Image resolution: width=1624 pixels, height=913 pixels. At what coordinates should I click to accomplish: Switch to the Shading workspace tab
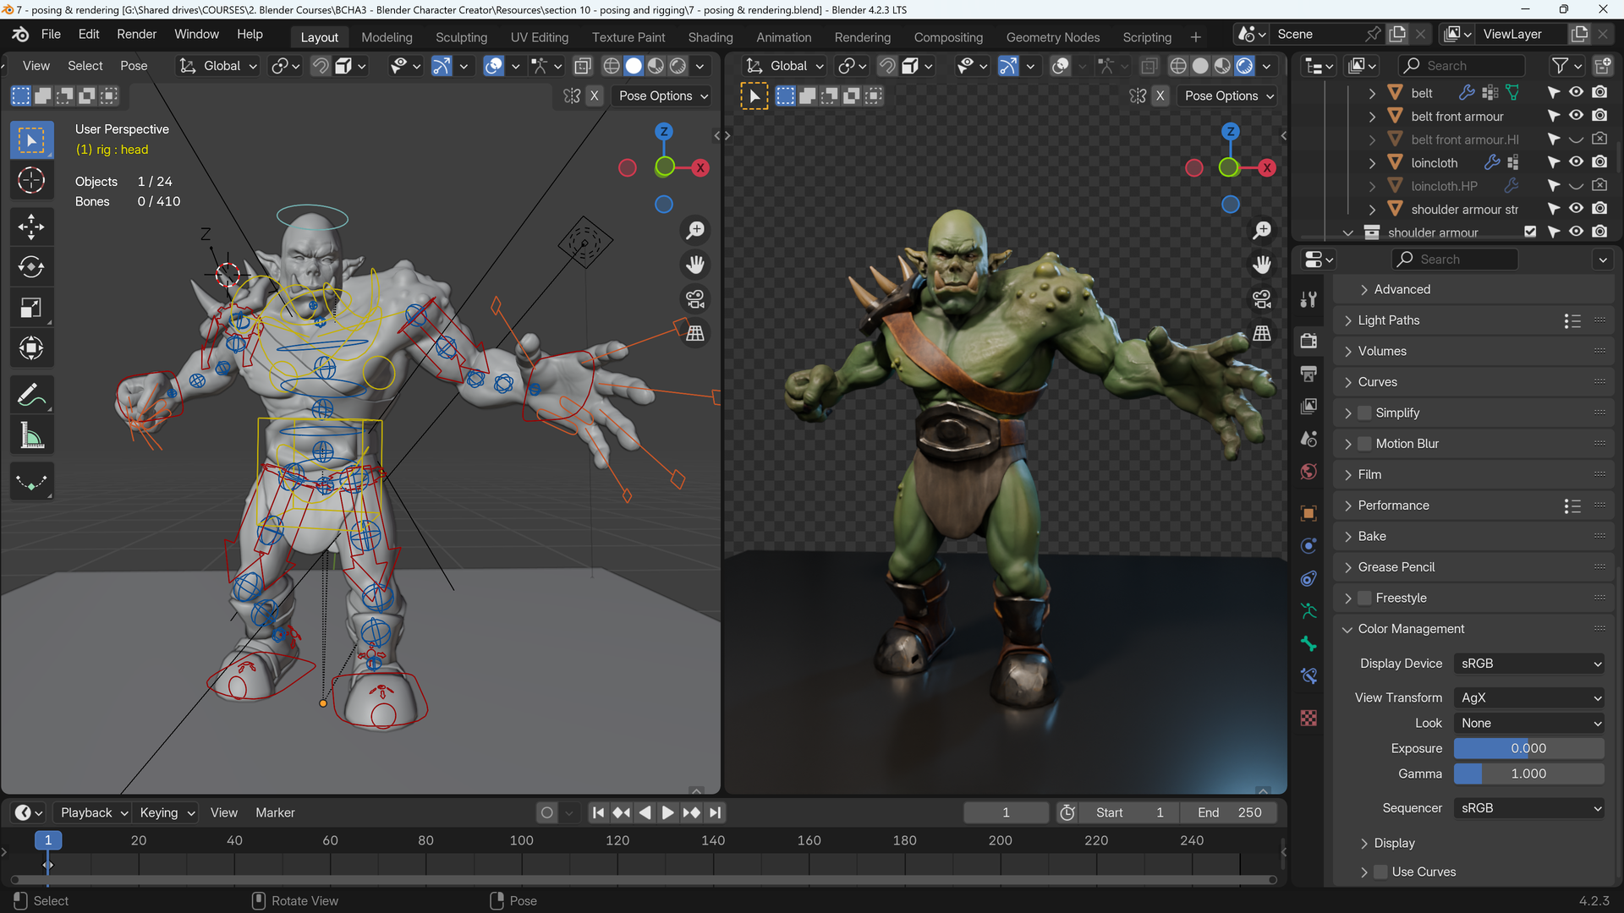pyautogui.click(x=710, y=37)
